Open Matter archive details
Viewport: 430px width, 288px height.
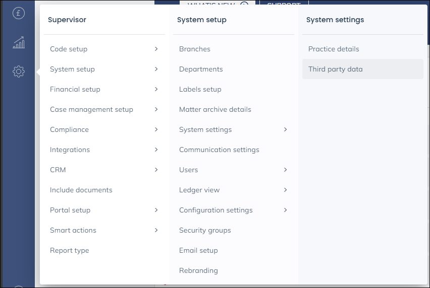[215, 109]
